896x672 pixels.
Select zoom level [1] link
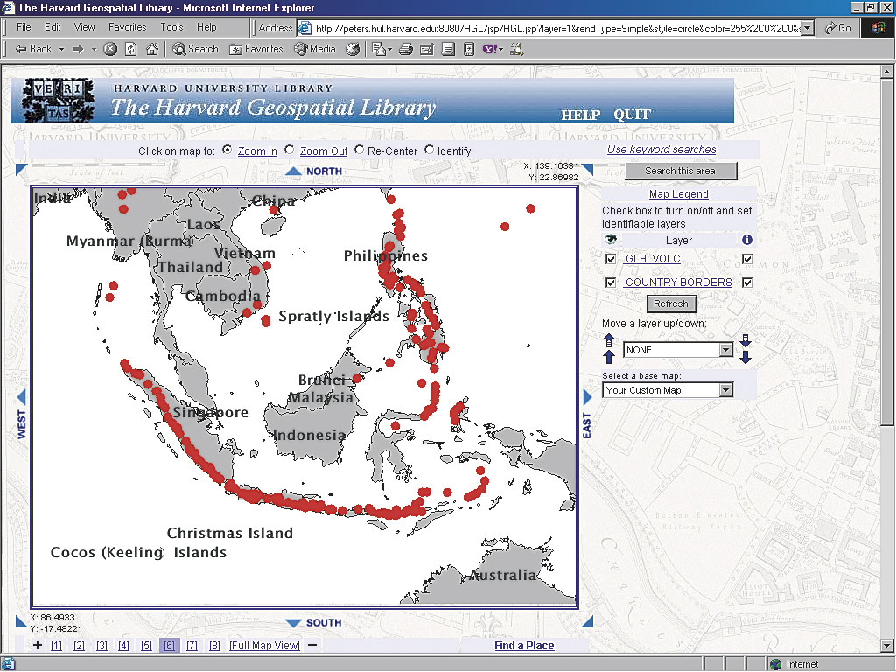point(56,645)
